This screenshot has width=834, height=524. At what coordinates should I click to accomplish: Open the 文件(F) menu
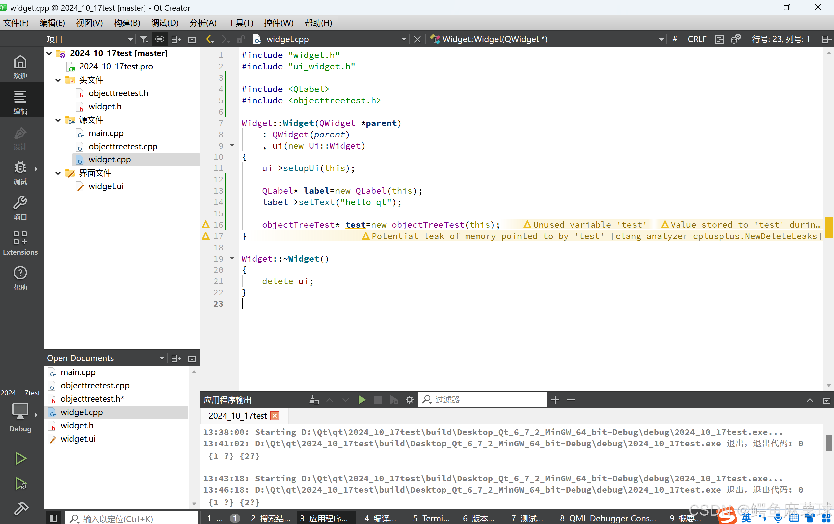[x=16, y=23]
